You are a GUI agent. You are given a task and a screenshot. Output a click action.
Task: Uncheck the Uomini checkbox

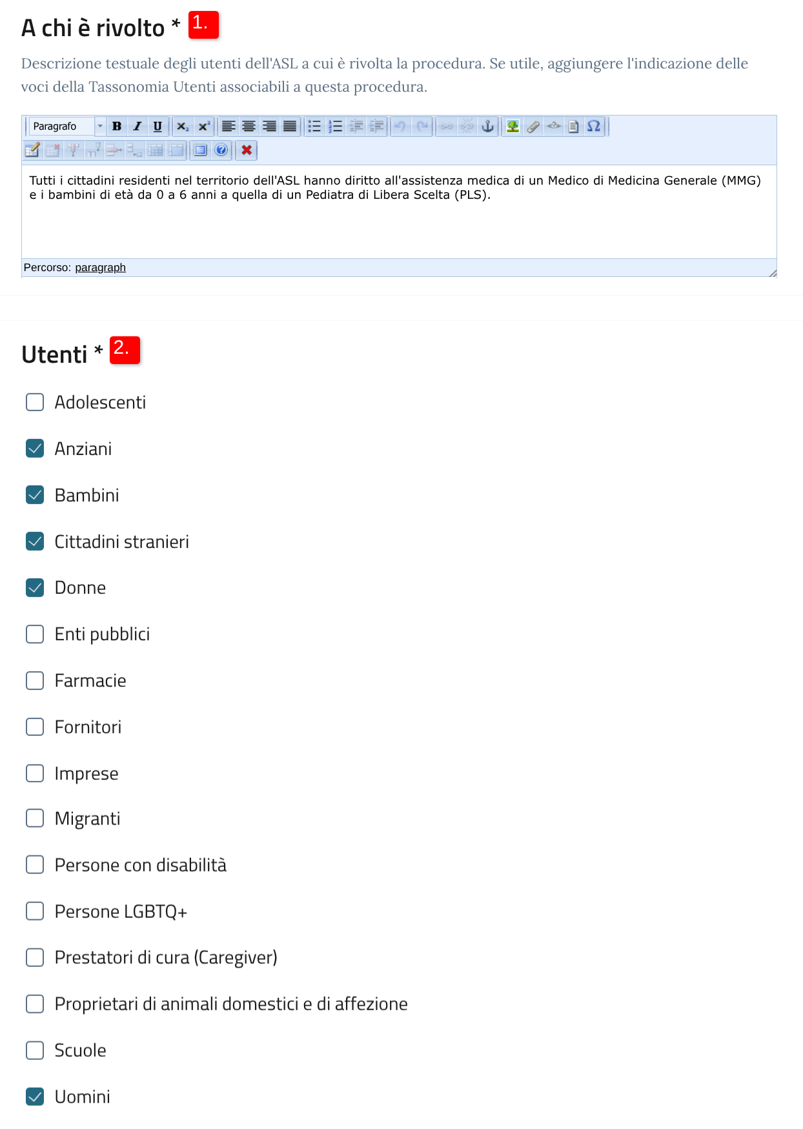35,1097
